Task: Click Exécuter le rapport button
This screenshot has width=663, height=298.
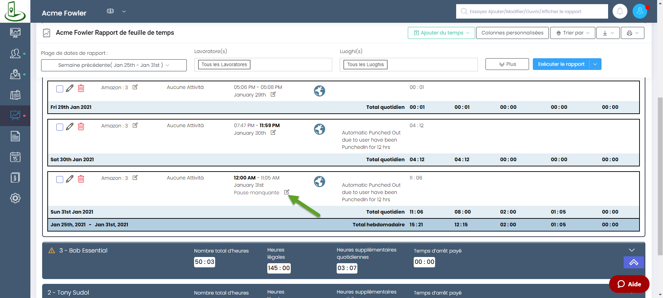Action: point(561,64)
